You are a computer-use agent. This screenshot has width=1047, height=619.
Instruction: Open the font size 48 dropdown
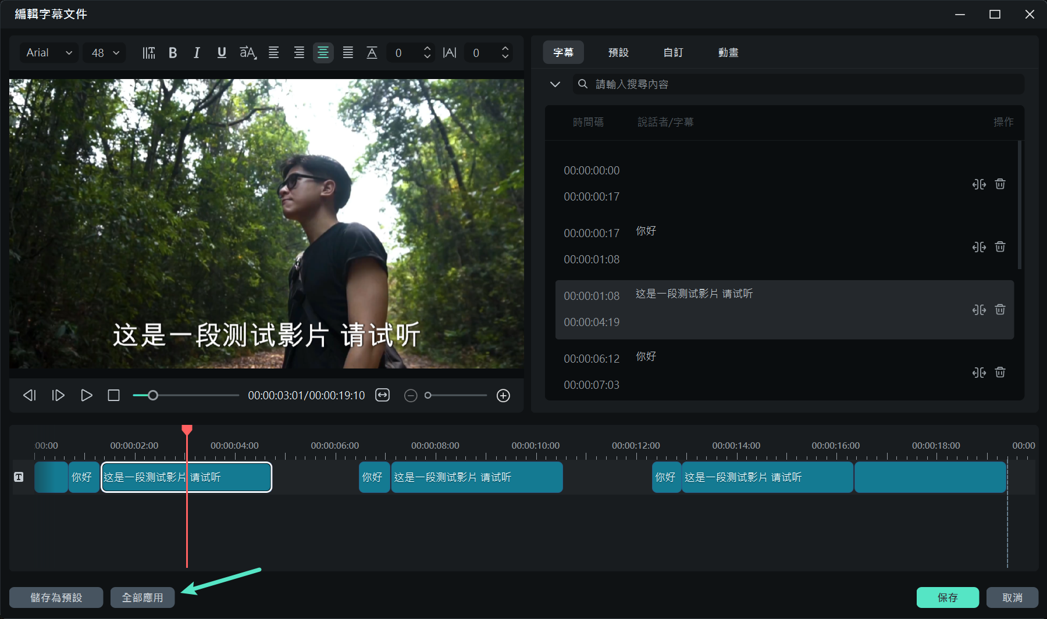pos(105,53)
